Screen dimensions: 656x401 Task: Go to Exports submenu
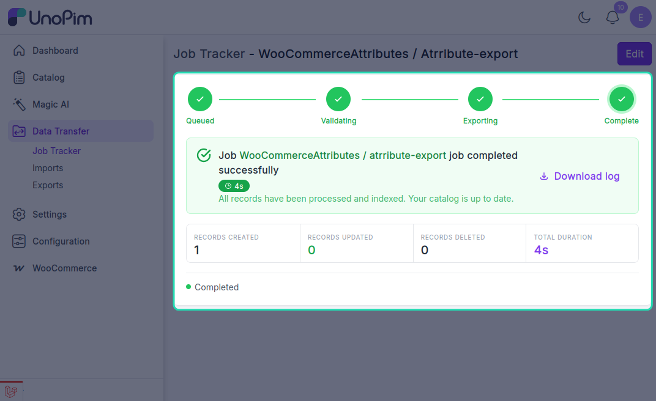[48, 185]
